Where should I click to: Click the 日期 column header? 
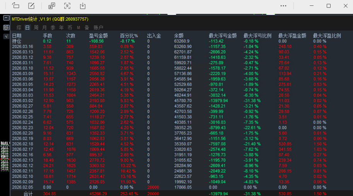[x=17, y=36]
